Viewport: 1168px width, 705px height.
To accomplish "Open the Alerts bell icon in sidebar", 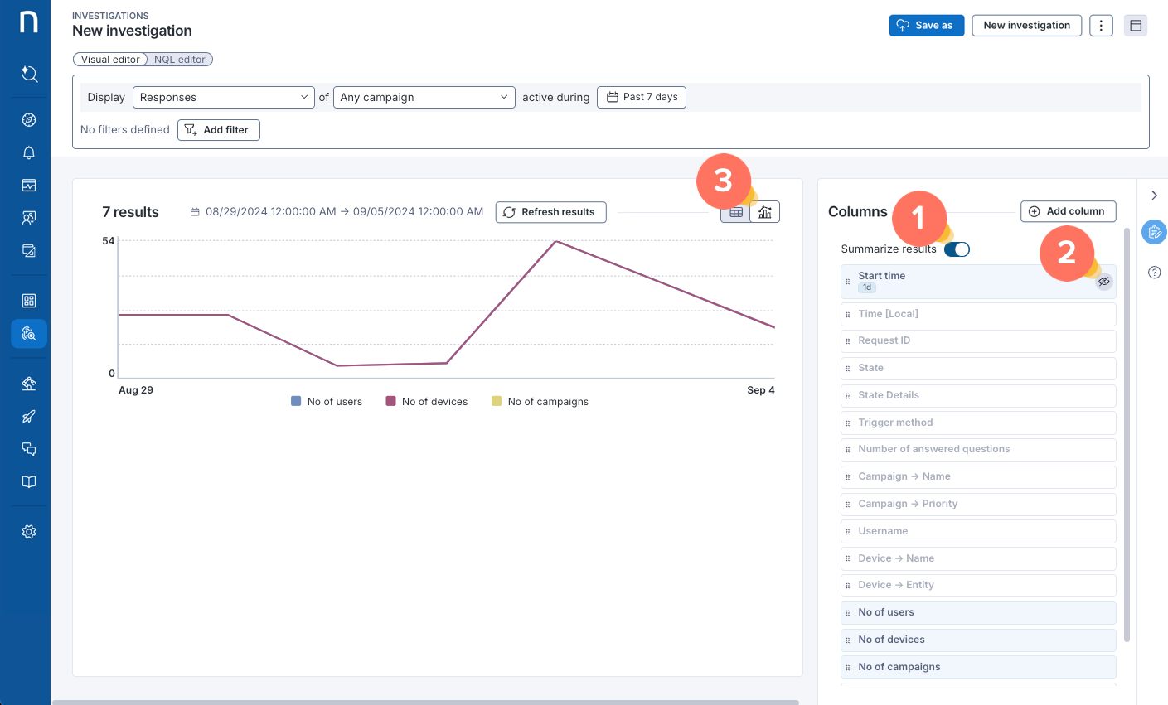I will coord(29,152).
